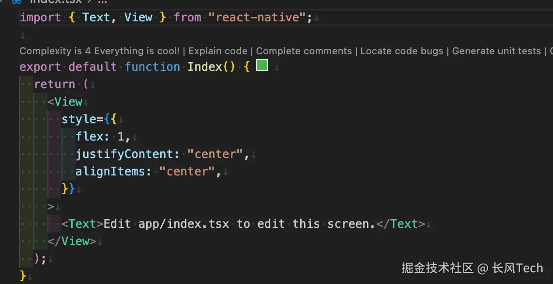Click View in the import statement

[138, 17]
